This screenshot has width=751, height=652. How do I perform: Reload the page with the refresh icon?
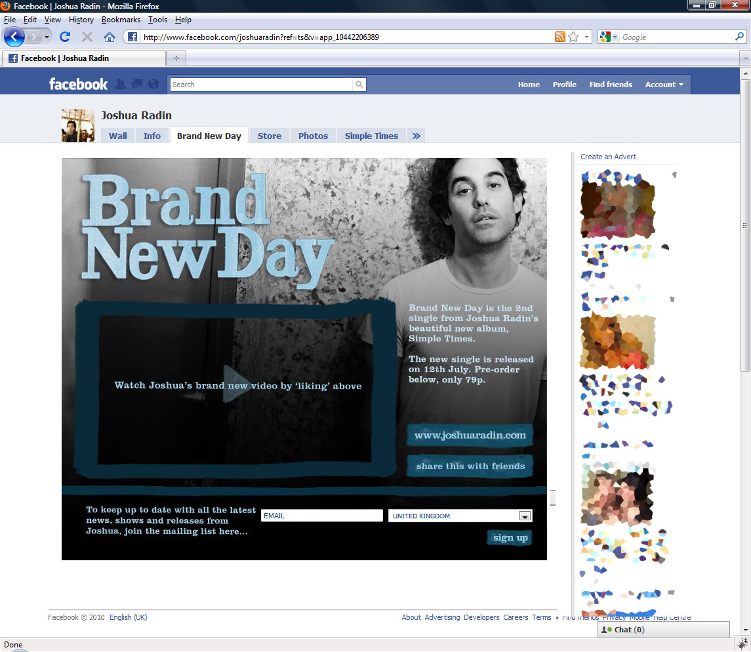(65, 37)
